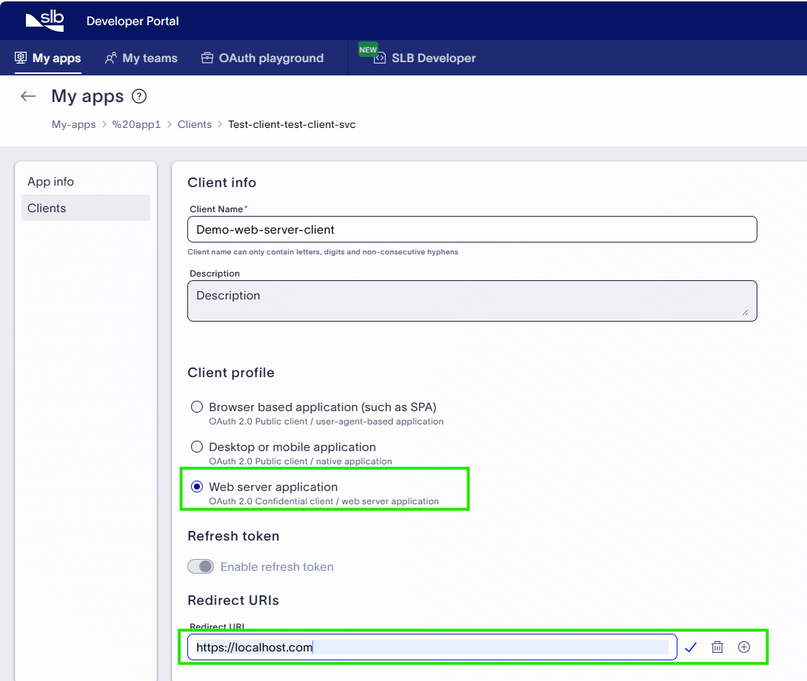807x681 pixels.
Task: Select the Web server application radio button
Action: pyautogui.click(x=197, y=487)
